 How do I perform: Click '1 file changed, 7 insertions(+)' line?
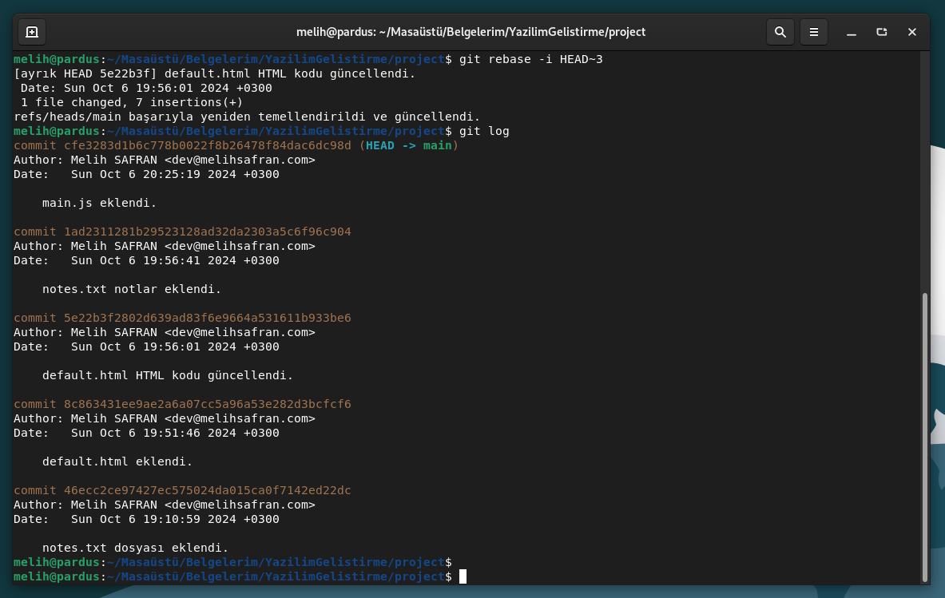tap(132, 102)
